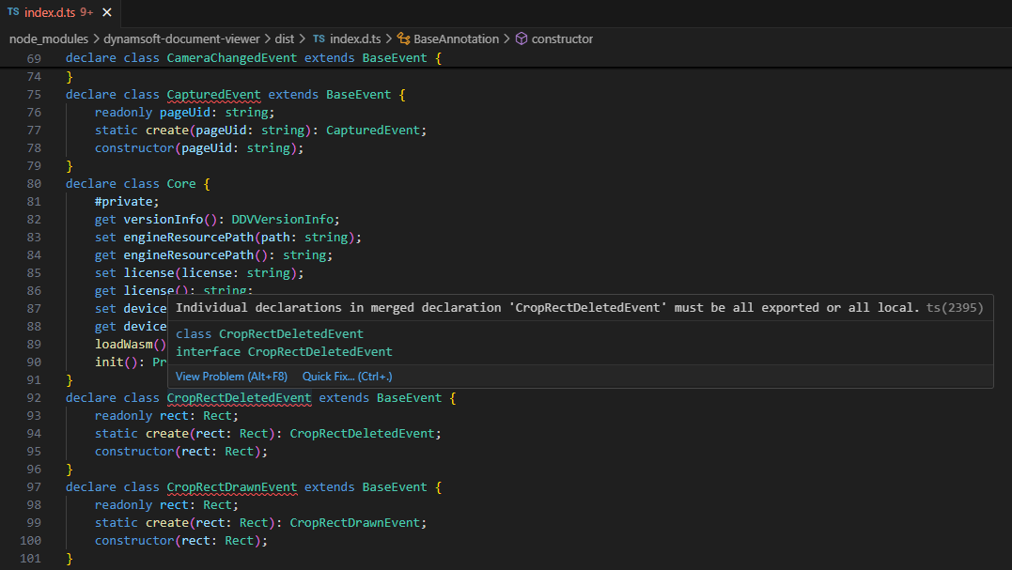Open the dist folder breadcrumb

point(284,39)
